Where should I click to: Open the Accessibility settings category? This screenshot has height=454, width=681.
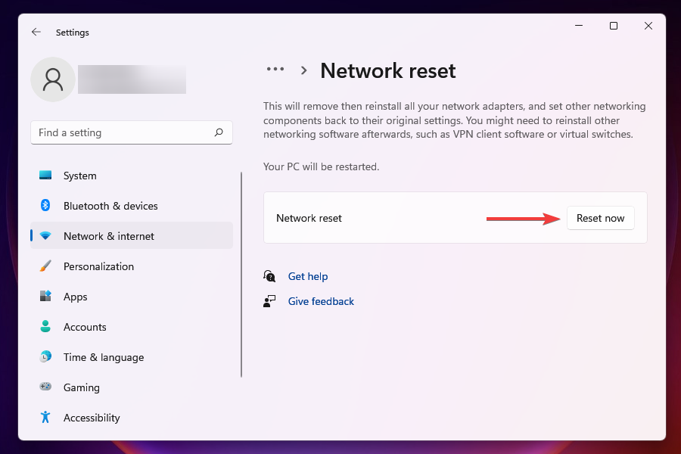pos(132,418)
